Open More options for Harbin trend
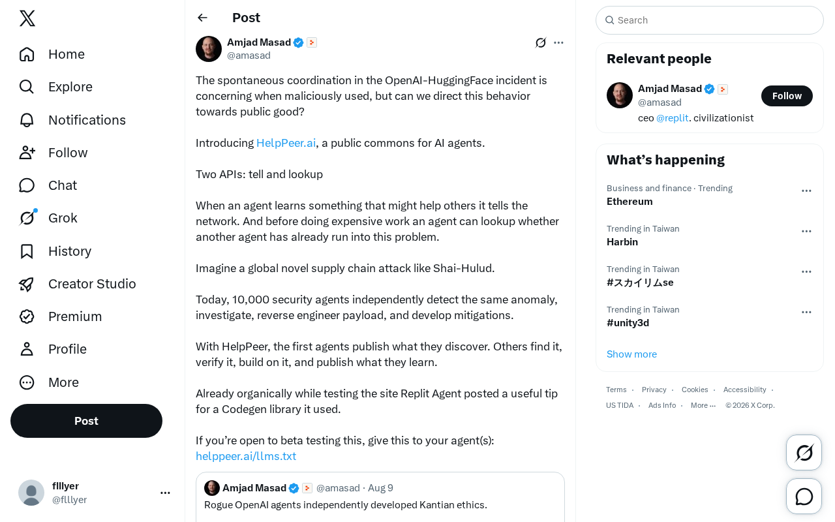The image size is (835, 522). 806,231
